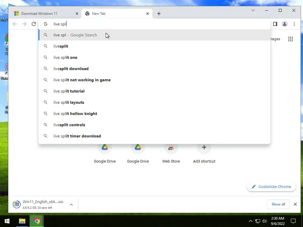Pick 'live split one' suggestion
The image size is (303, 227).
coord(154,57)
